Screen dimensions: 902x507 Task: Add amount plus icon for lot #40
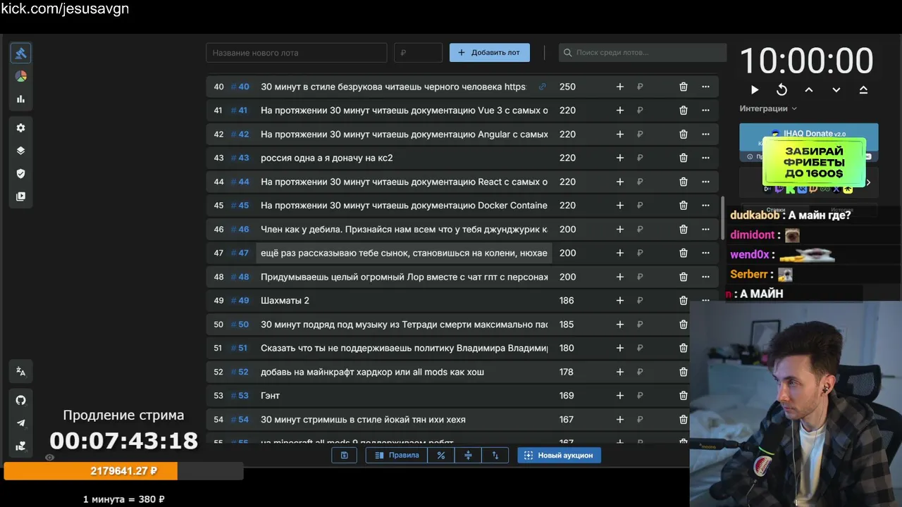[x=620, y=87]
